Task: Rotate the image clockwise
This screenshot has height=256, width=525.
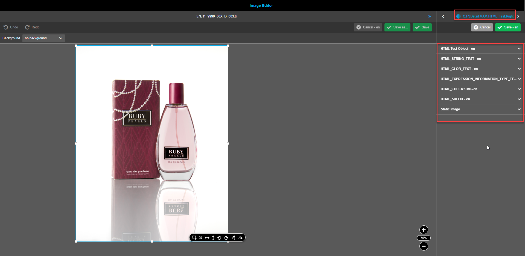Action: pos(226,237)
